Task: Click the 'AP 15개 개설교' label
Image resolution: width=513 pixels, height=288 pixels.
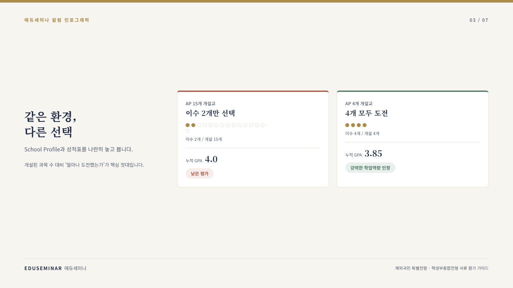Action: click(200, 104)
